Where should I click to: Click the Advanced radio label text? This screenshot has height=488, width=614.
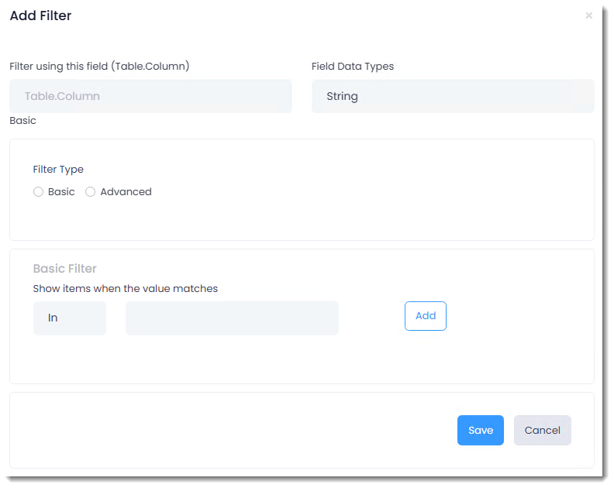[x=126, y=192]
